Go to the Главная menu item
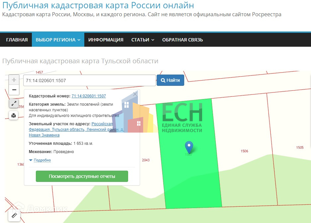Image resolution: width=311 pixels, height=223 pixels. coord(17,40)
